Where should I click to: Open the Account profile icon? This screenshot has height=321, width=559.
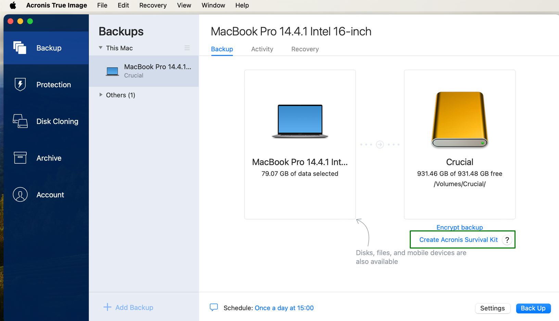click(20, 195)
